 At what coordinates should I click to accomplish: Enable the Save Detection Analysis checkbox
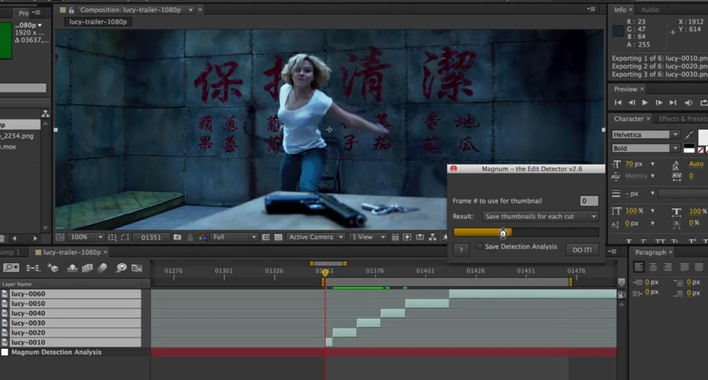480,247
